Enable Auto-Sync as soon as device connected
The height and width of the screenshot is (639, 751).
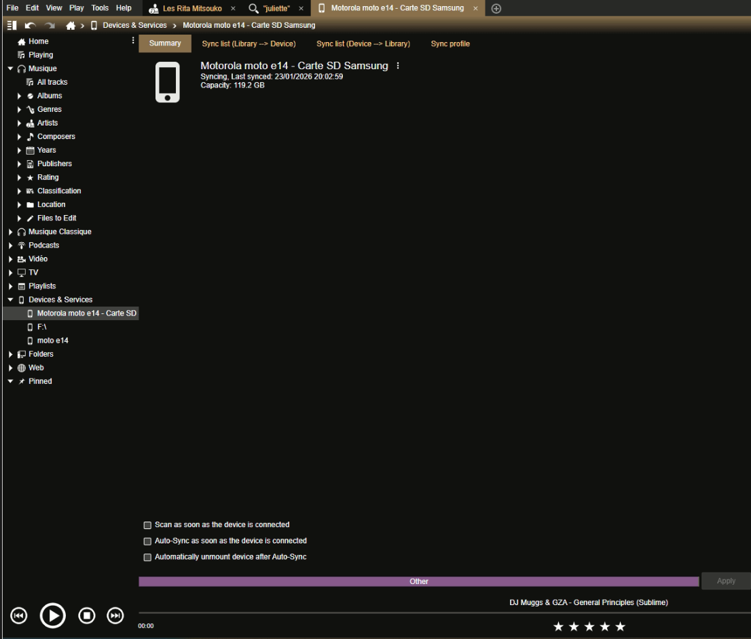point(147,541)
